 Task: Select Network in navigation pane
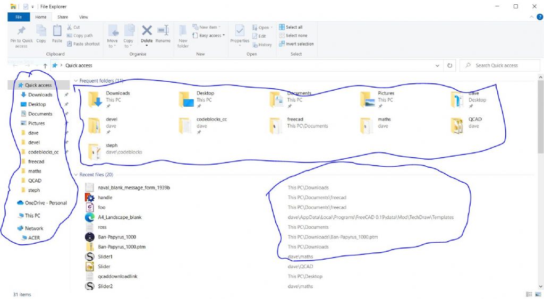click(x=34, y=228)
